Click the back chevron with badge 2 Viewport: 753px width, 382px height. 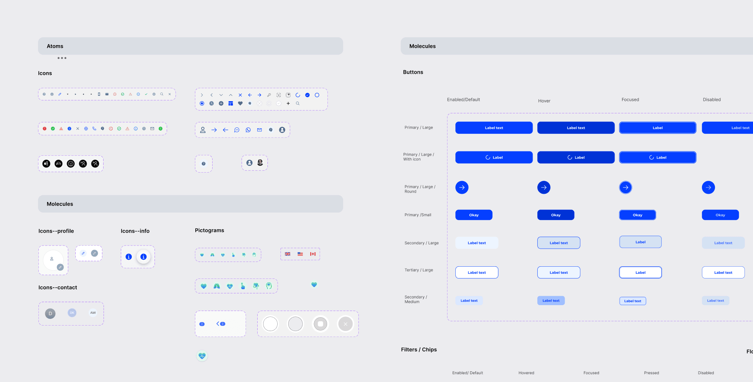pyautogui.click(x=221, y=324)
